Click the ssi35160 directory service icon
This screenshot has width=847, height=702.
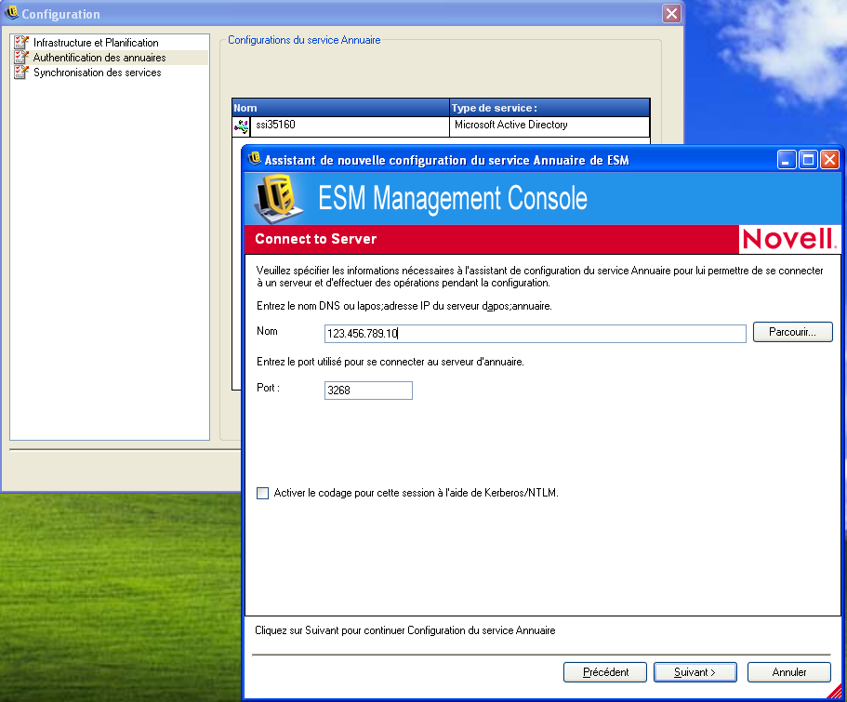pos(241,126)
